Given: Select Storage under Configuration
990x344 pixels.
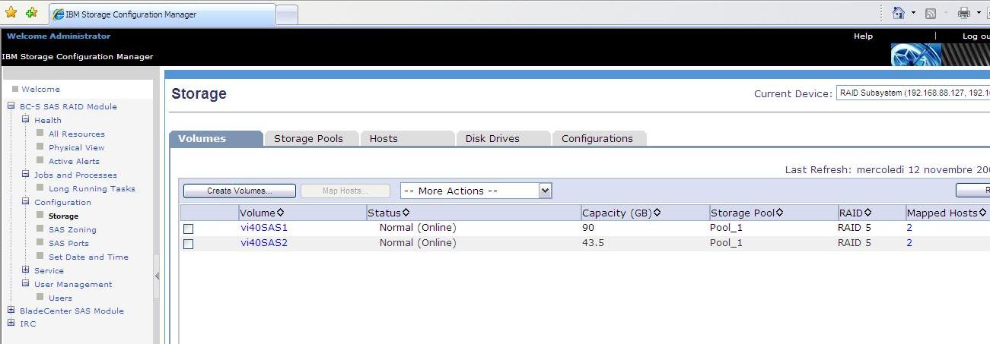Looking at the screenshot, I should tap(63, 216).
